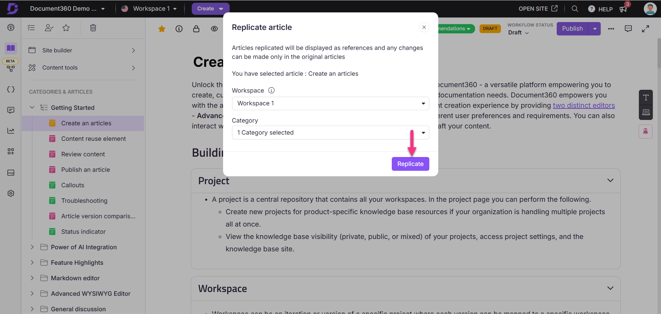This screenshot has width=661, height=314.
Task: Click the article lock icon
Action: click(196, 29)
